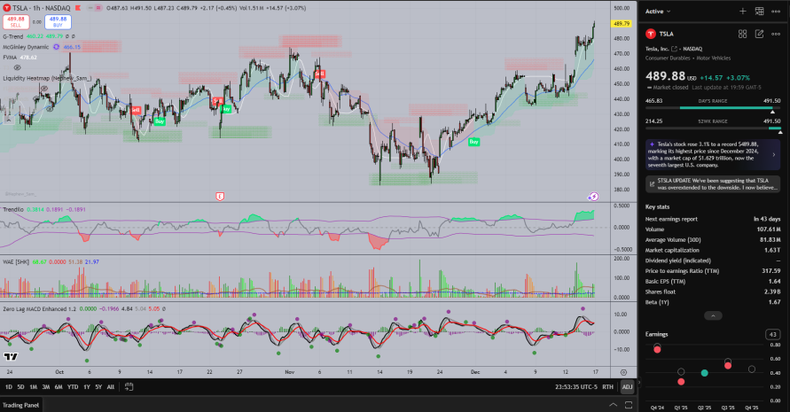Click the Price to earnings Ratio row
The width and height of the screenshot is (790, 412).
(713, 271)
